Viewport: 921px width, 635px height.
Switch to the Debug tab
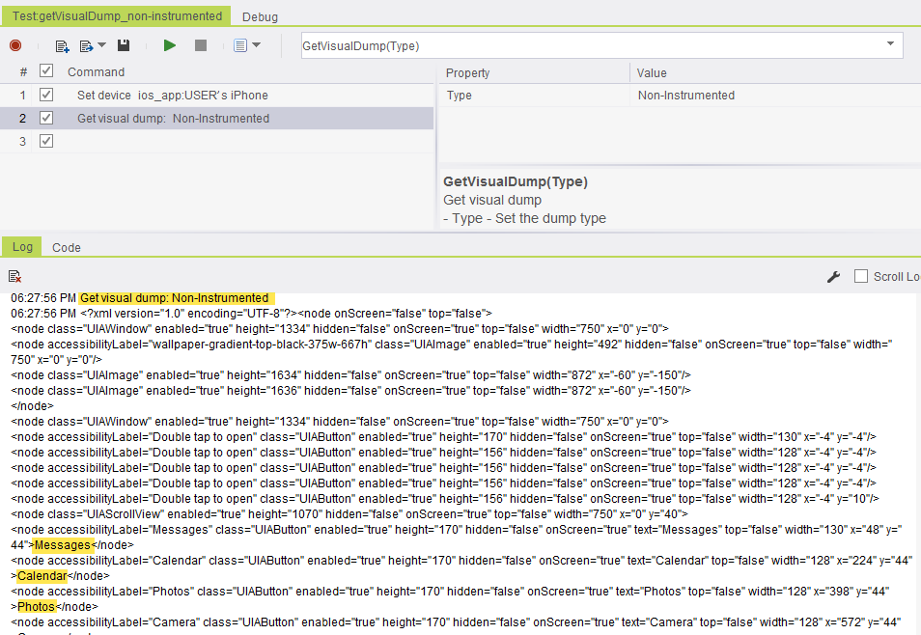pyautogui.click(x=260, y=16)
